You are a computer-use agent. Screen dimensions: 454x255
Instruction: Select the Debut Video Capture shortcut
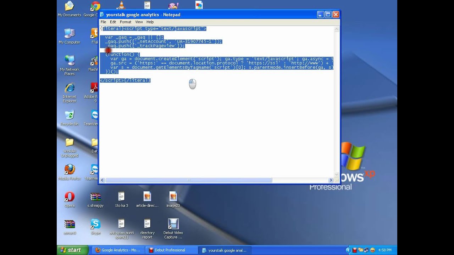click(173, 229)
